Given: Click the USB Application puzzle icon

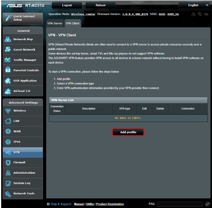Looking at the screenshot, I should [x=8, y=81].
